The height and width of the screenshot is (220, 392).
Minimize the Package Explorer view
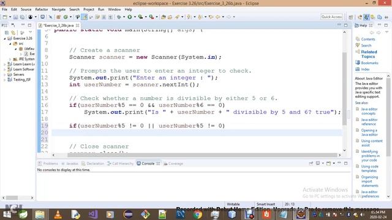pyautogui.click(x=23, y=25)
